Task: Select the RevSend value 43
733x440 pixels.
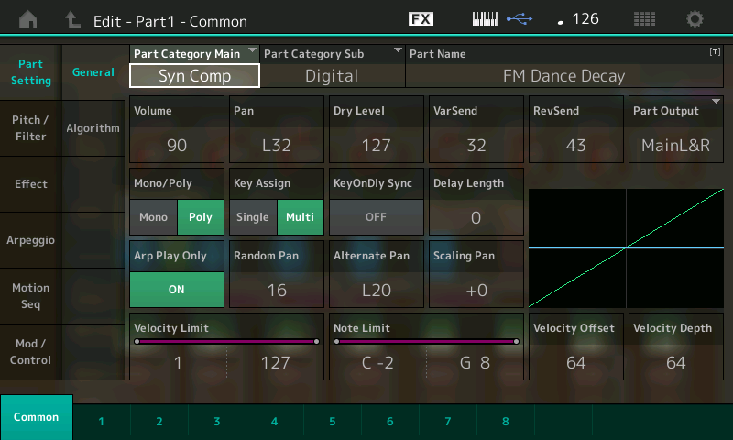Action: click(576, 146)
